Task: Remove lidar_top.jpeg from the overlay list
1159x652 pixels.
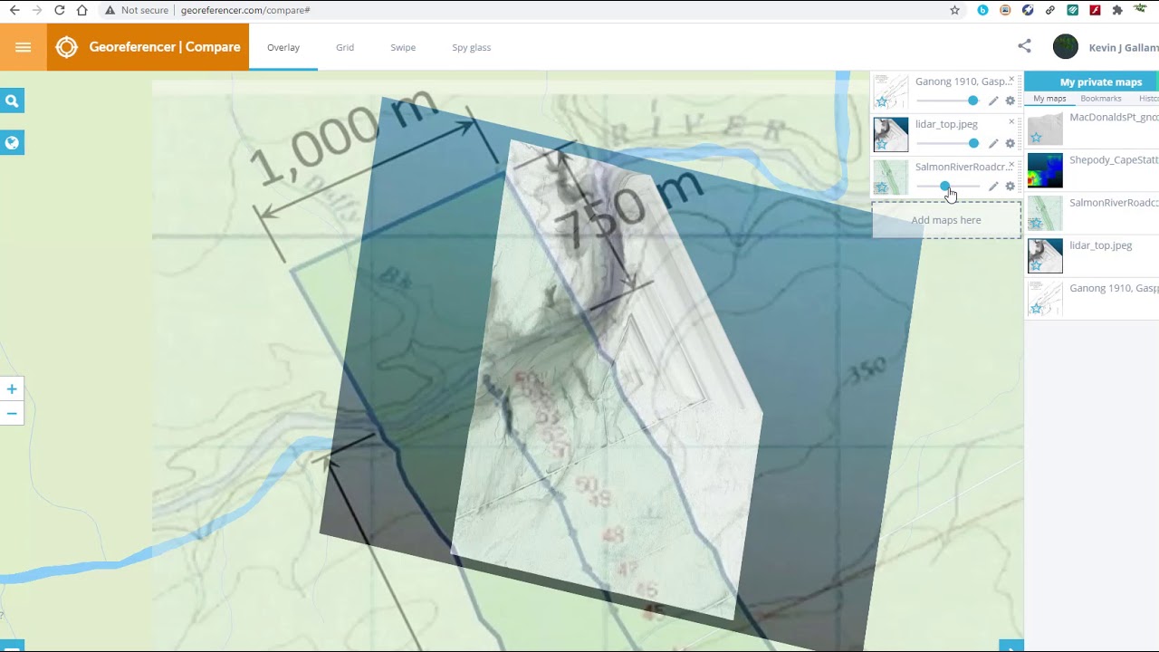Action: tap(1011, 122)
